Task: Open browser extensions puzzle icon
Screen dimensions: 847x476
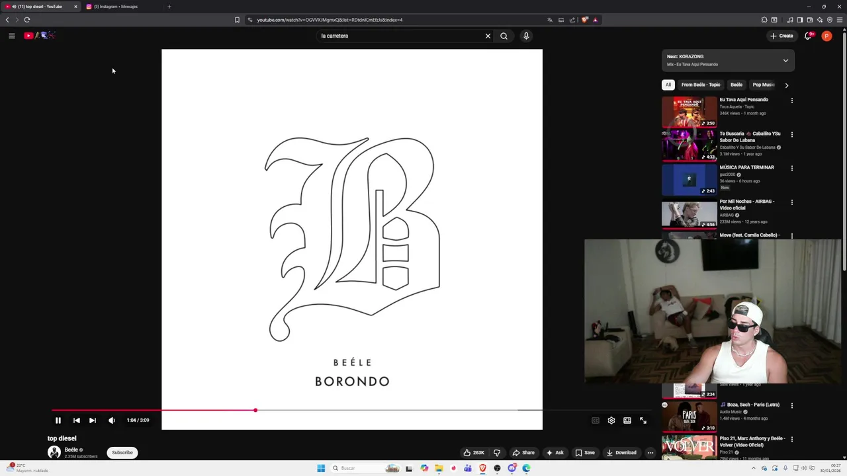Action: click(764, 20)
